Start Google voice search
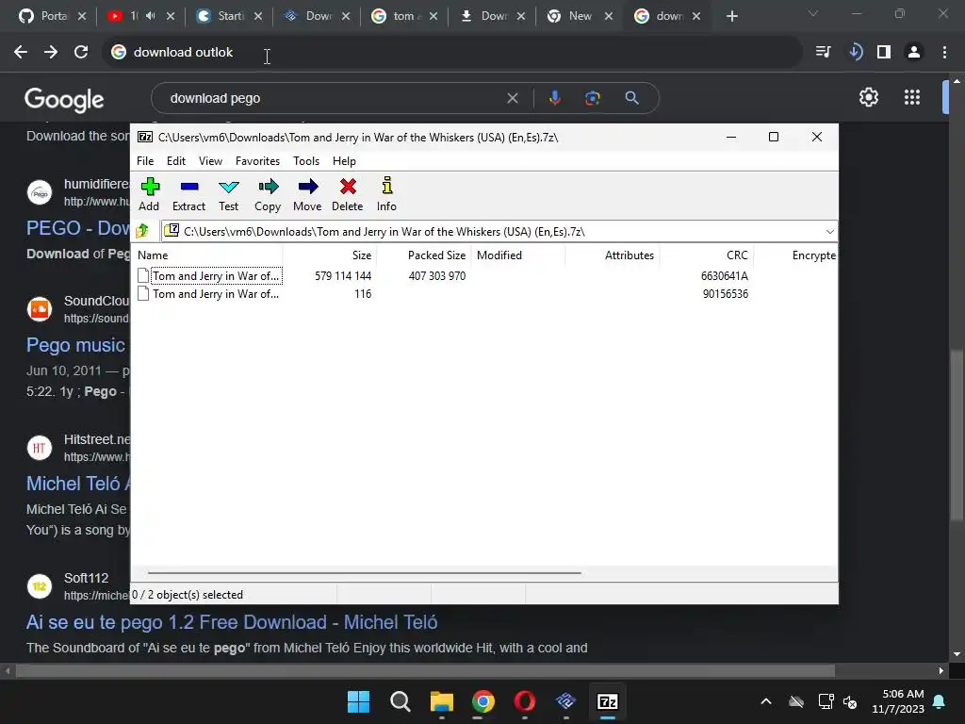This screenshot has width=965, height=724. pyautogui.click(x=554, y=98)
